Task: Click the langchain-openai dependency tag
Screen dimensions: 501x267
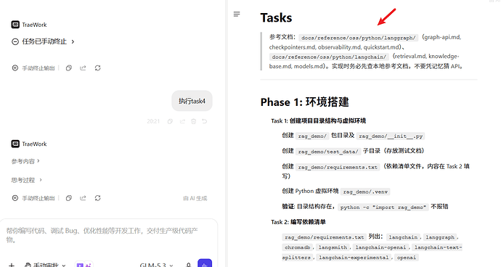Action: (380, 247)
